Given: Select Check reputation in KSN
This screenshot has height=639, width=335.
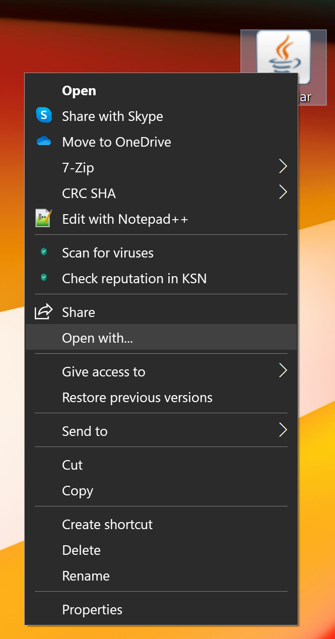Looking at the screenshot, I should click(161, 279).
